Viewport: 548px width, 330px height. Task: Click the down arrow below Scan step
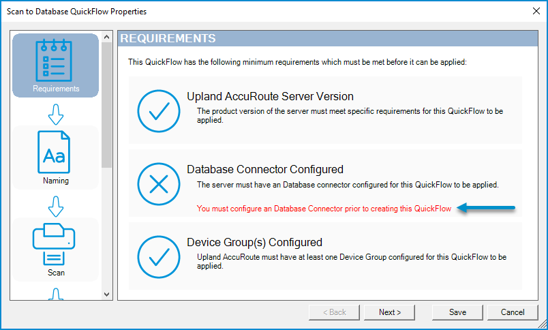56,294
